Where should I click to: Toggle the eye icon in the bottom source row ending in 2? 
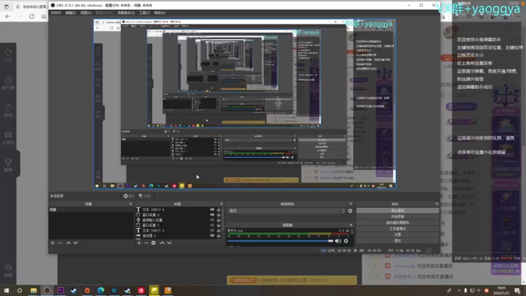pos(212,235)
